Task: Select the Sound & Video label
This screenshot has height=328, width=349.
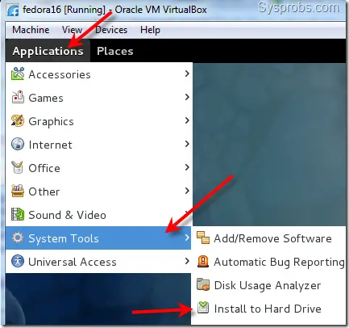Action: pyautogui.click(x=67, y=215)
